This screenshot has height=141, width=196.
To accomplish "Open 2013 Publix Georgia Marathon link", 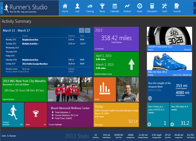I will coord(35,64).
